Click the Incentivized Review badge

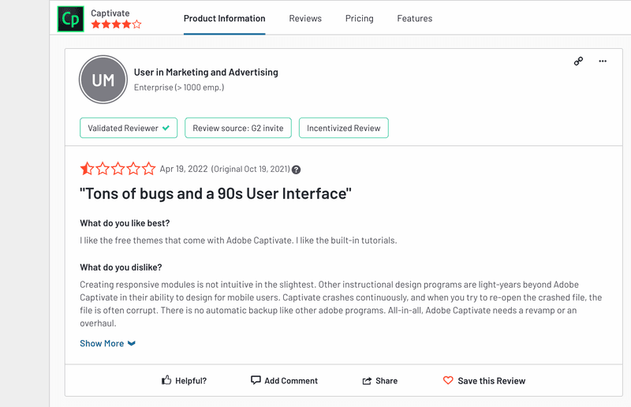point(344,128)
